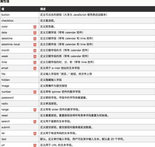
Task: Click description '定义拾色器。'
Action: click(48, 27)
